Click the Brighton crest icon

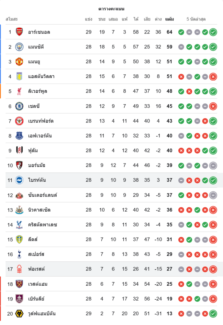(x=19, y=180)
